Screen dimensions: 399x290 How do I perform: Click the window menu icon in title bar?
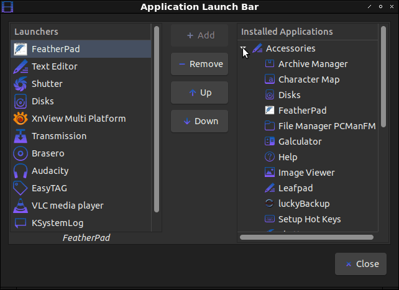7,7
